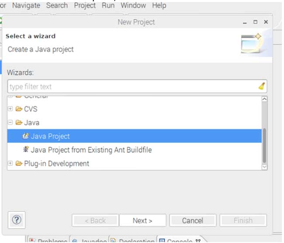284x243 pixels.
Task: Click the Ant buildfile project icon
Action: 26,150
